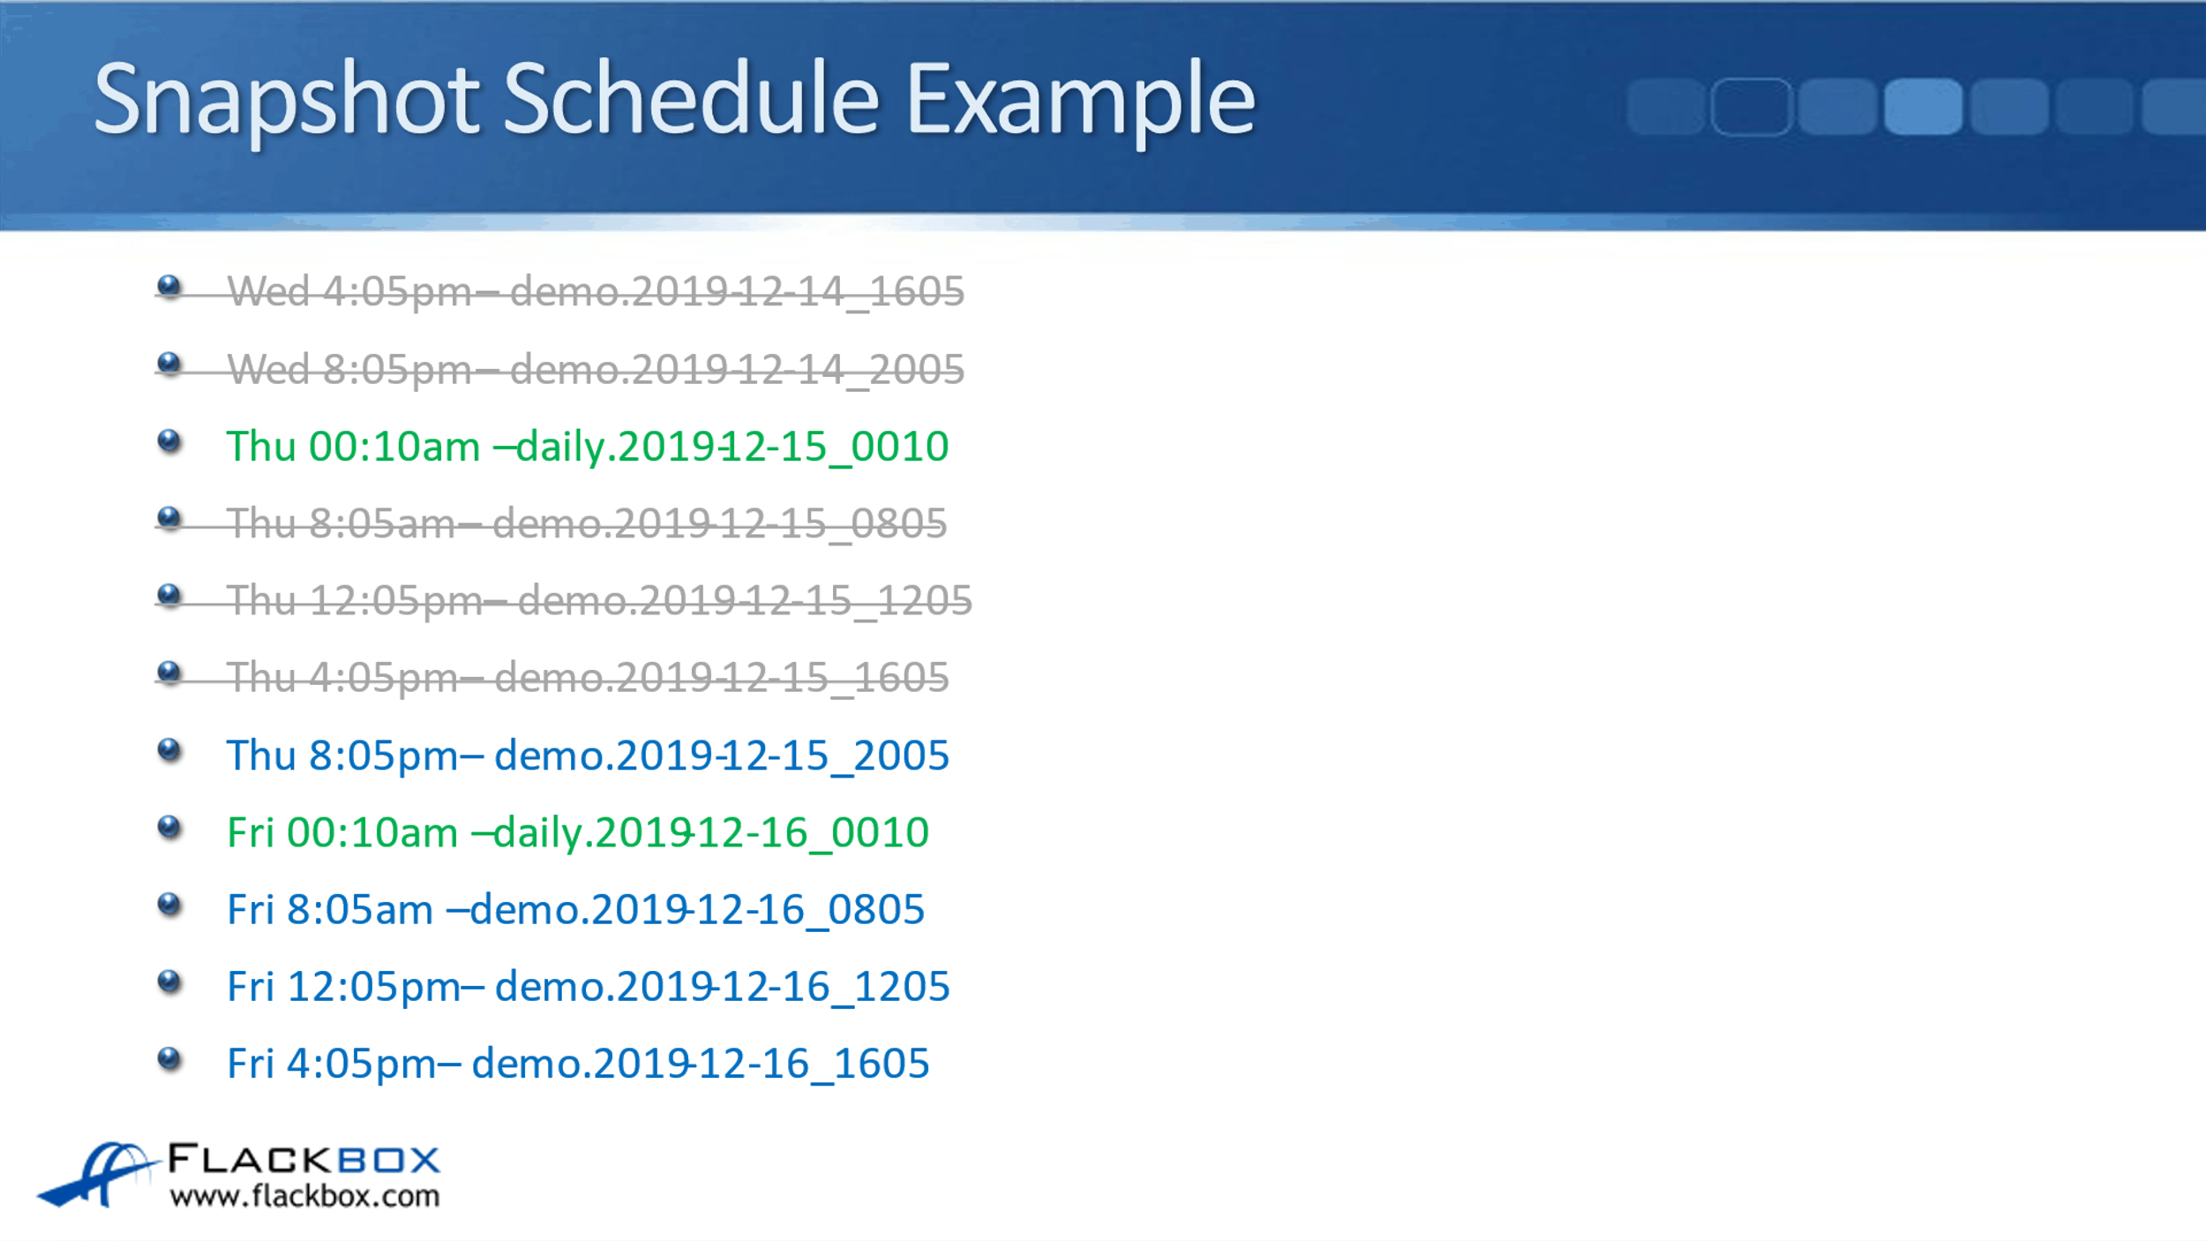Select the blue demo.2019-12-15_2005 entry
Image resolution: width=2206 pixels, height=1241 pixels.
587,756
